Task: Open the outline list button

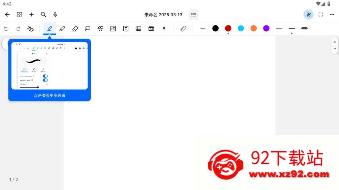Action: pyautogui.click(x=193, y=15)
